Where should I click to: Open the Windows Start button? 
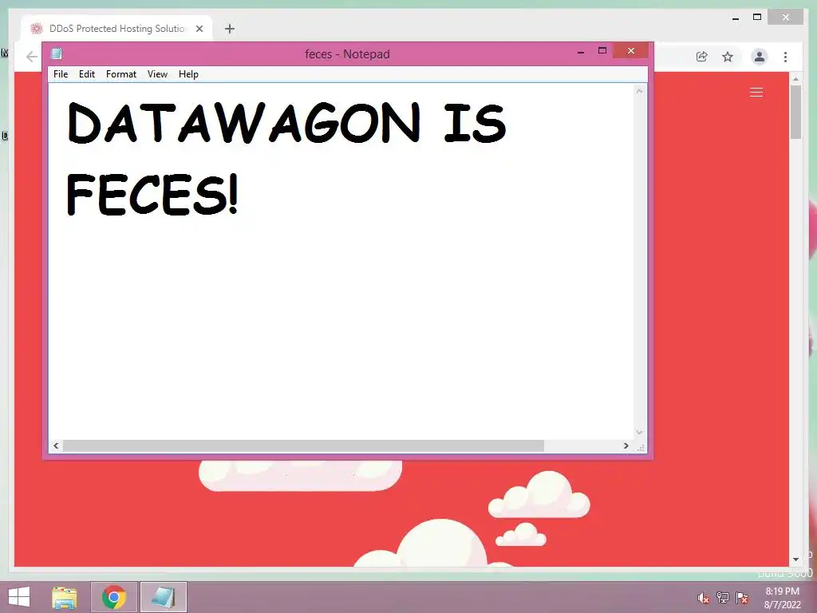19,597
